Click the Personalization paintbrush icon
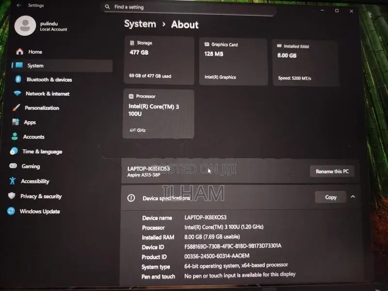 (x=16, y=107)
